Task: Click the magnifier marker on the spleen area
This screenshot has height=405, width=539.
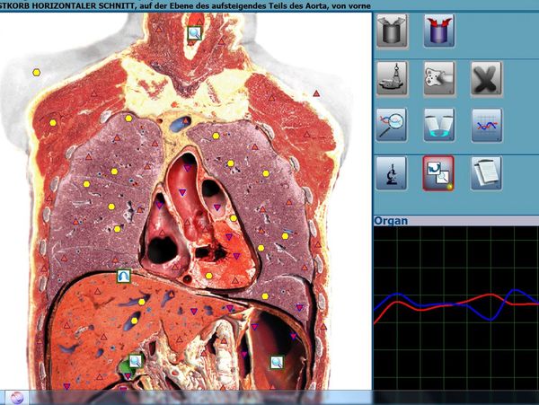Action: pos(277,362)
